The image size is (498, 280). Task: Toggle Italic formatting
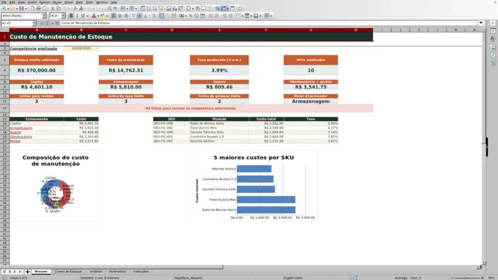pos(77,16)
